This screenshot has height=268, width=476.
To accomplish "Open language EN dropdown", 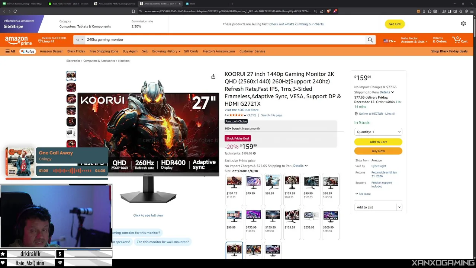I will click(x=389, y=41).
